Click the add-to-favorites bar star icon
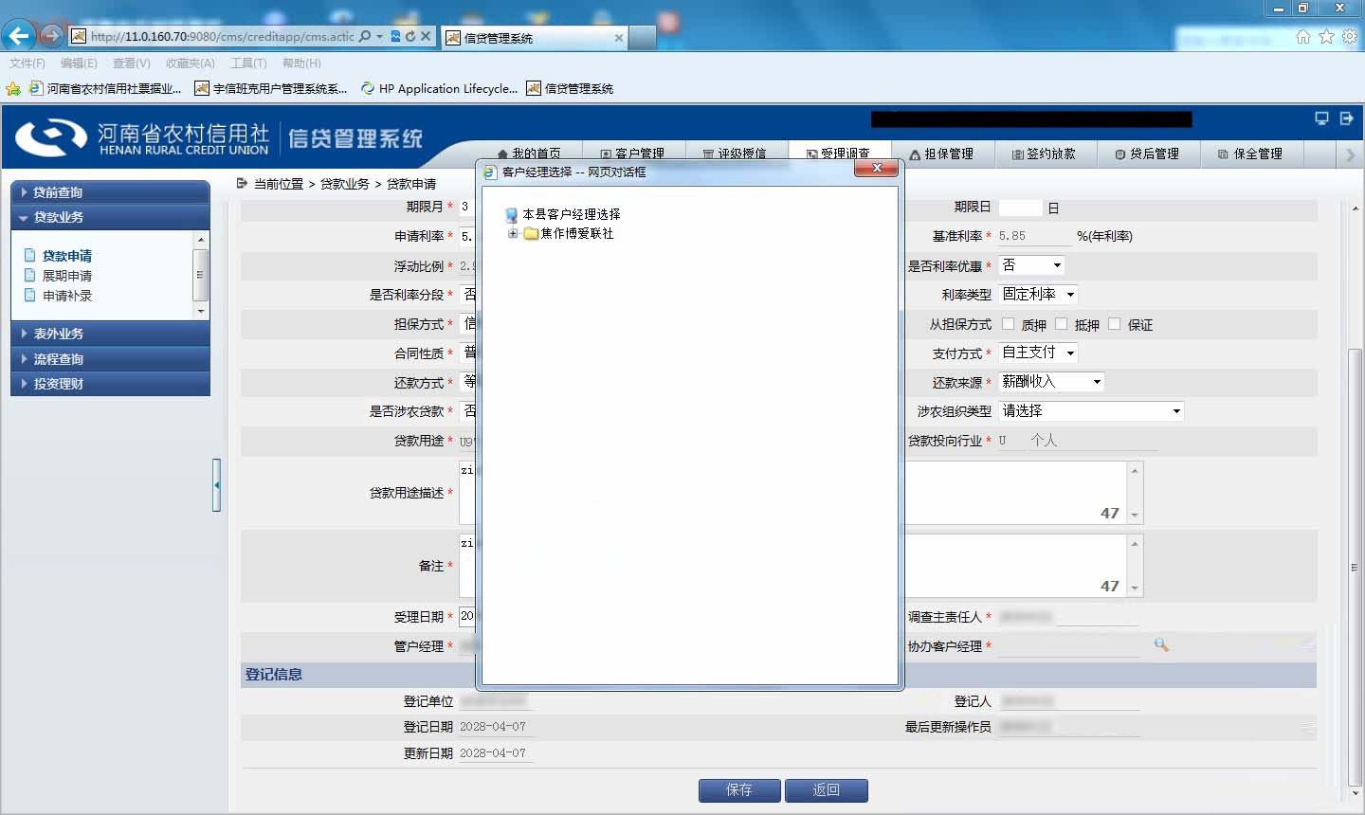Screen dimensions: 1365x815 click(x=13, y=88)
